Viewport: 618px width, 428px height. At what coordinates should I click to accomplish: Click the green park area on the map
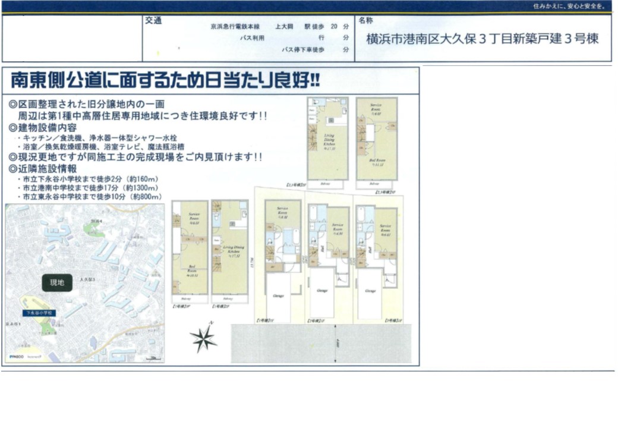(x=92, y=230)
